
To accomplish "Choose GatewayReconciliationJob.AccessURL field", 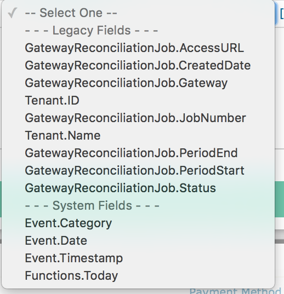I will coord(138,48).
